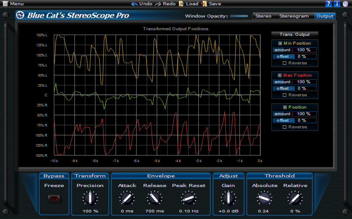Open the help question mark icon
The height and width of the screenshot is (219, 352).
329,4
